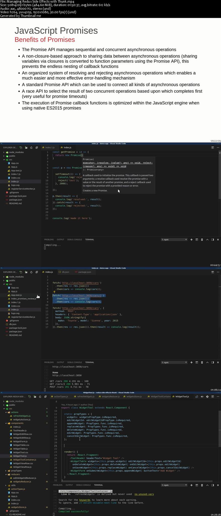Collapse all folders in fetch-code window explorer

click(x=37, y=272)
